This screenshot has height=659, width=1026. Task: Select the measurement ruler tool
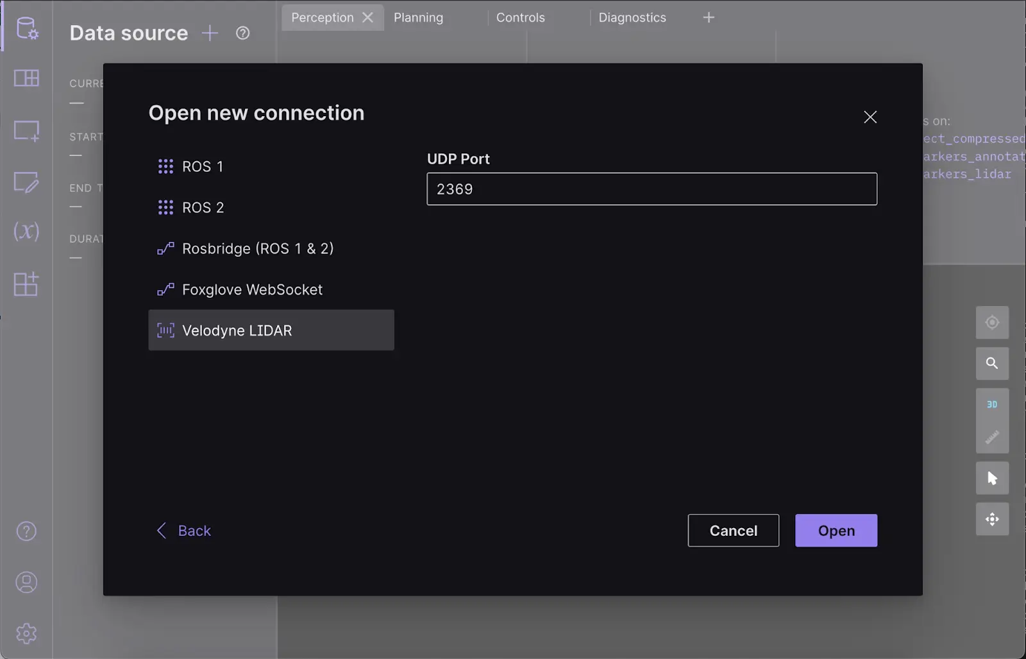click(992, 437)
